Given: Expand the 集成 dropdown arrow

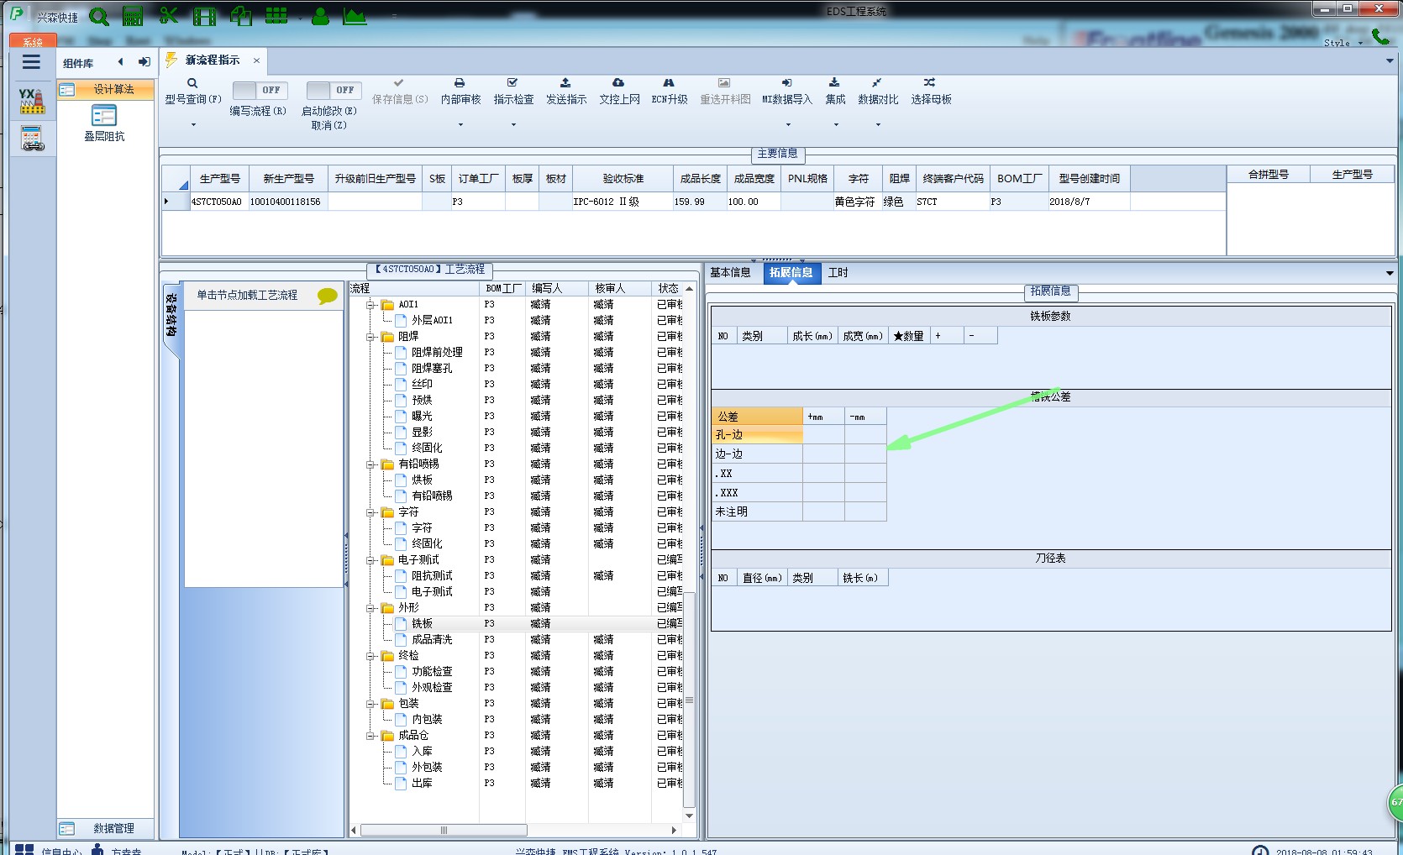Looking at the screenshot, I should click(836, 125).
